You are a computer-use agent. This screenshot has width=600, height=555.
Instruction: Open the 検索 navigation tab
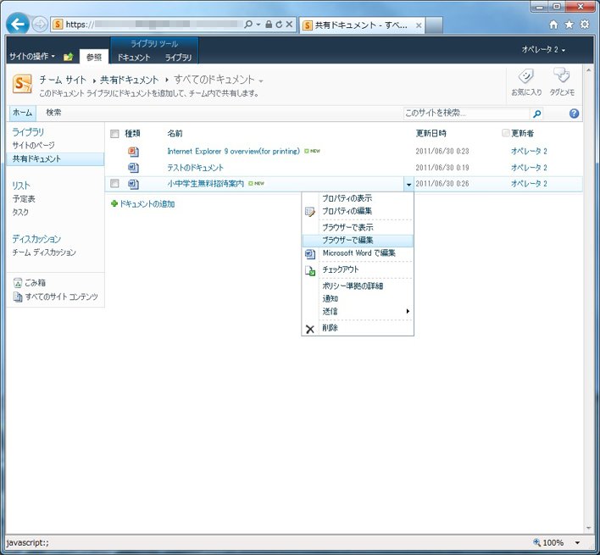[x=53, y=113]
